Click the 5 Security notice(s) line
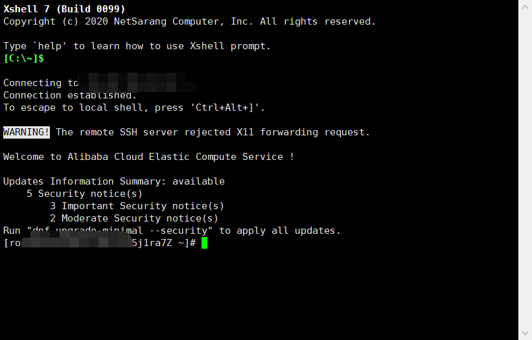The image size is (532, 340). (84, 194)
